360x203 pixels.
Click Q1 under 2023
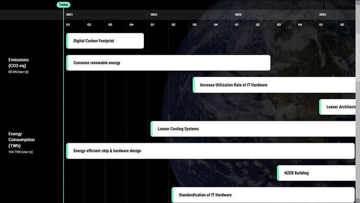(237, 25)
